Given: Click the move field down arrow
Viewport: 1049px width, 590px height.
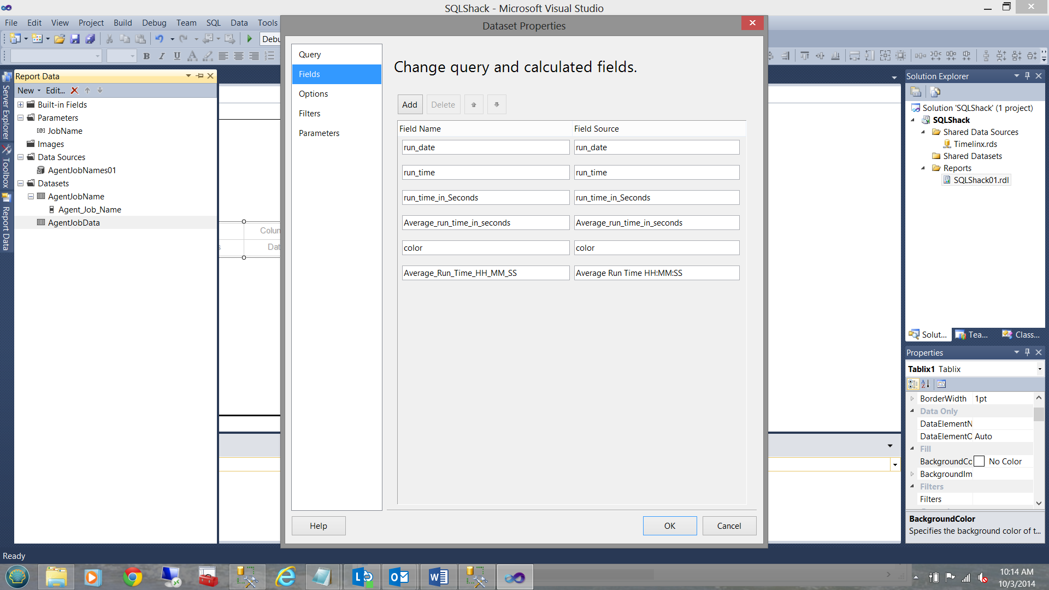Looking at the screenshot, I should pos(497,104).
